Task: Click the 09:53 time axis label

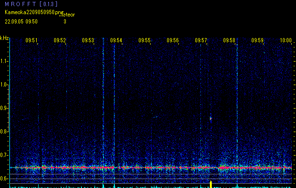Action: (x=88, y=40)
